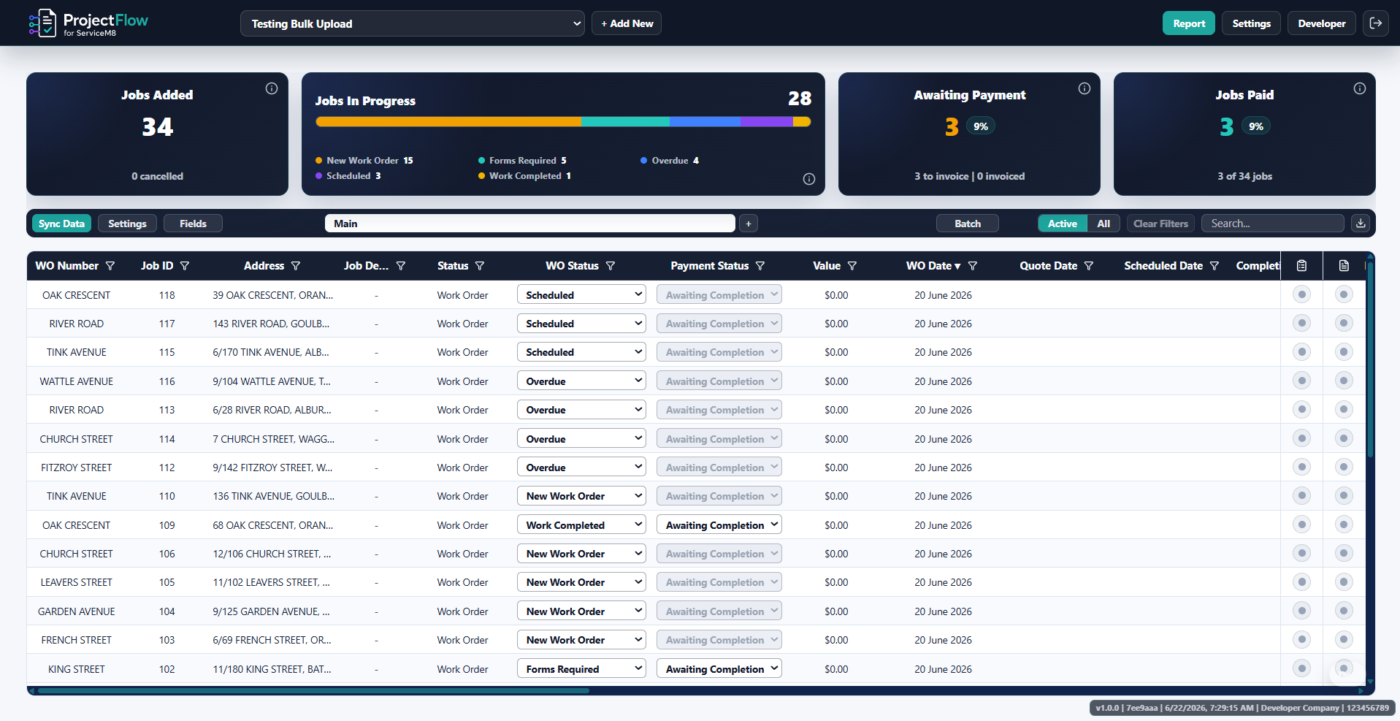This screenshot has height=721, width=1400.
Task: Toggle clipboard radio for Job 110
Action: (1301, 495)
